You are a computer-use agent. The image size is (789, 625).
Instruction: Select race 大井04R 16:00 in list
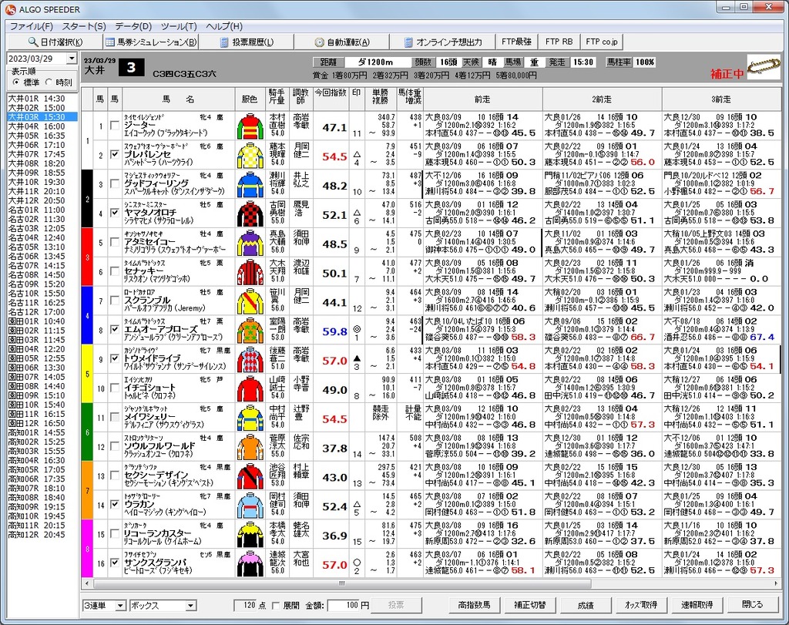click(x=42, y=126)
